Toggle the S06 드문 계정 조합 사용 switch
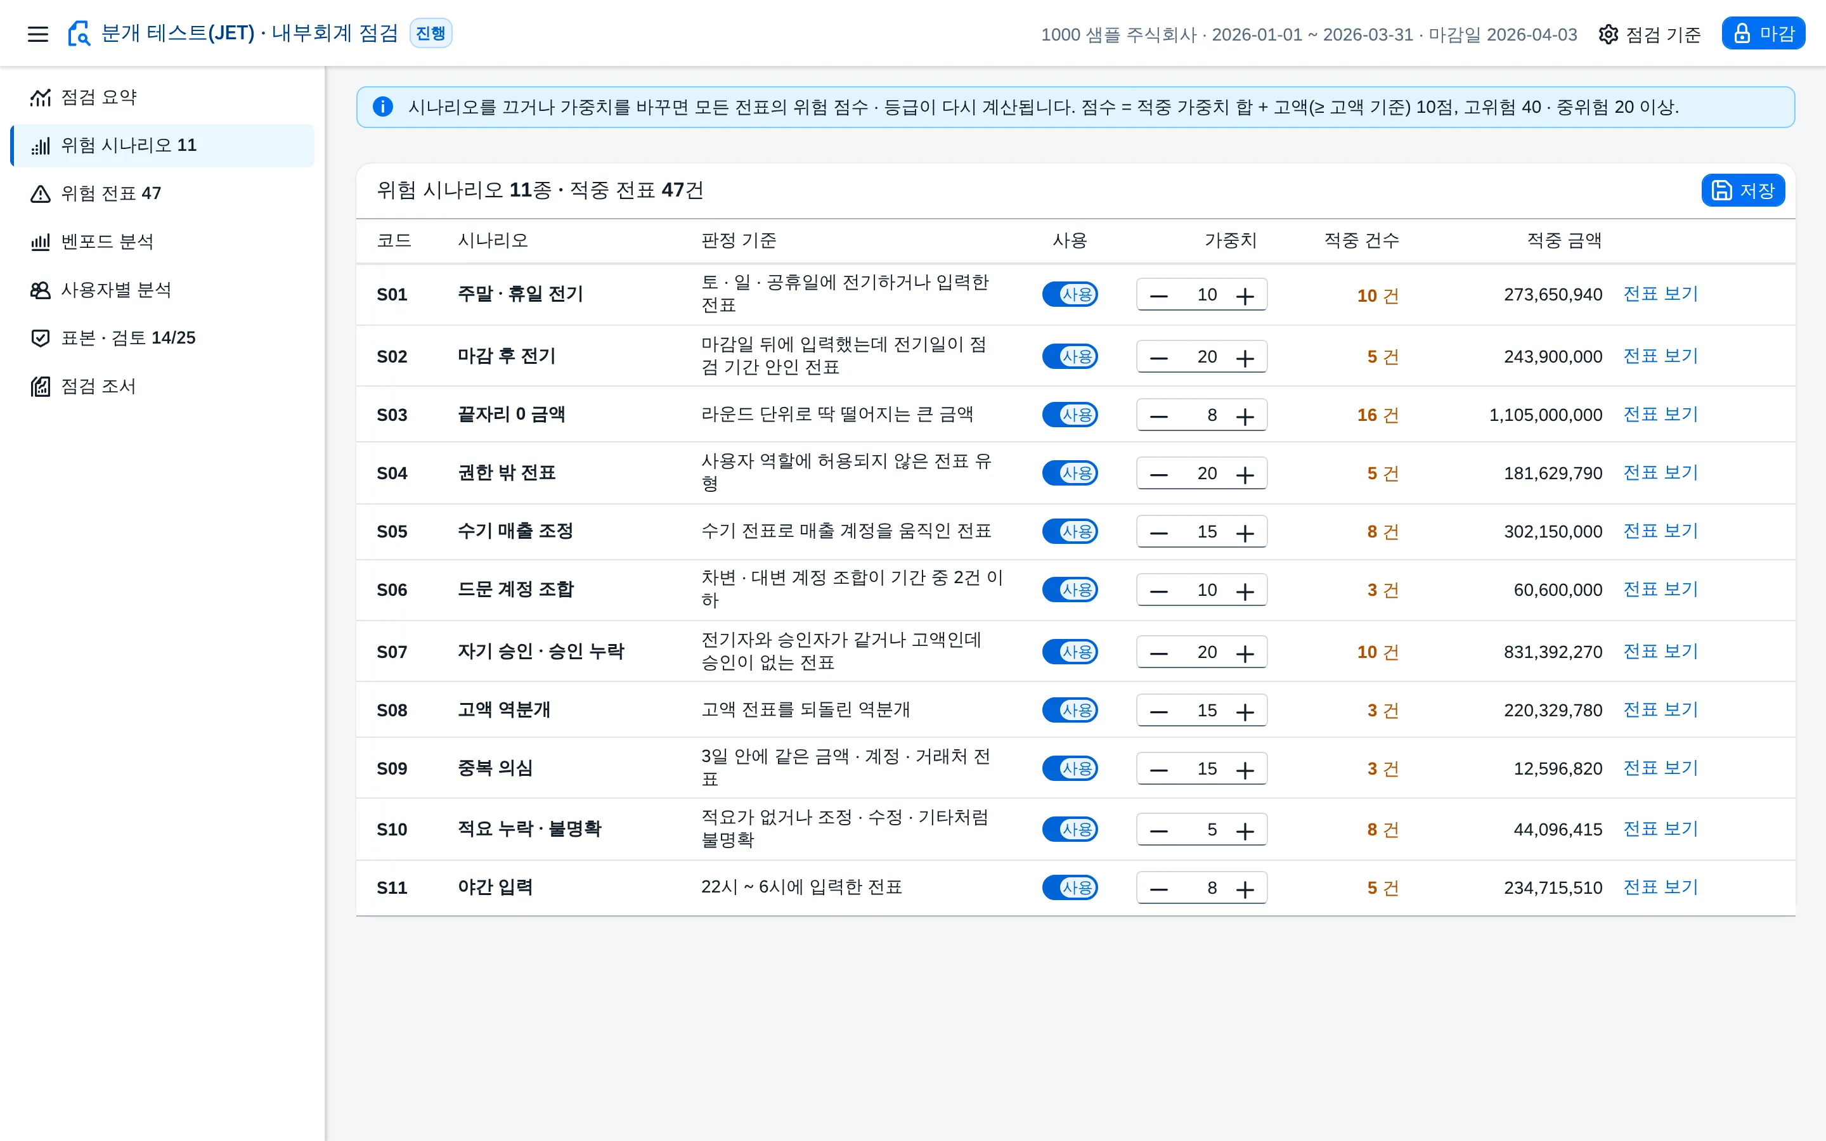1826x1141 pixels. (1069, 590)
